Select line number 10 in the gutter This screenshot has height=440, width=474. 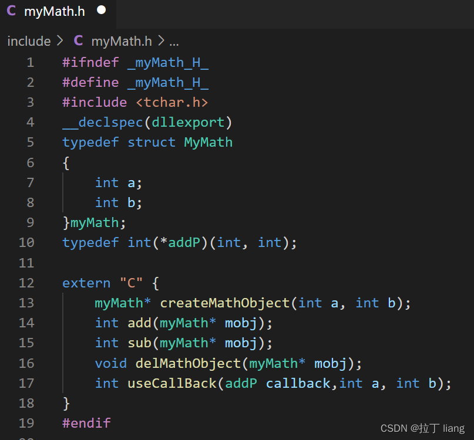click(26, 242)
